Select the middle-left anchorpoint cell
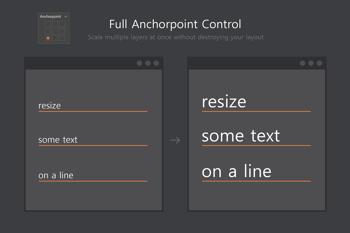Screen dimensions: 350x233 click(48, 31)
